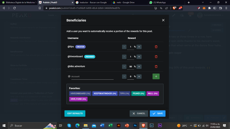
Task: Open Brave Rewards triangle icon
Action: coord(180,8)
